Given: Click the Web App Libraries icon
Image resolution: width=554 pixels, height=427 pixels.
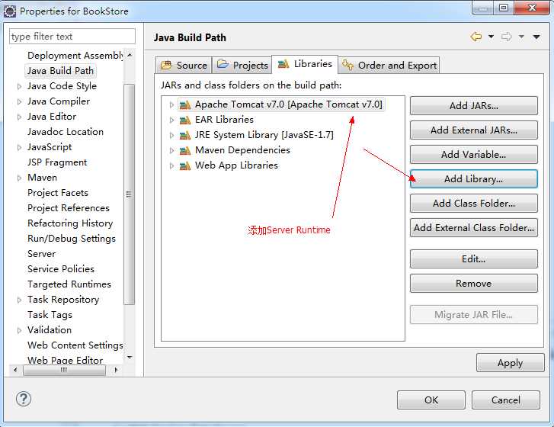Looking at the screenshot, I should tap(185, 165).
